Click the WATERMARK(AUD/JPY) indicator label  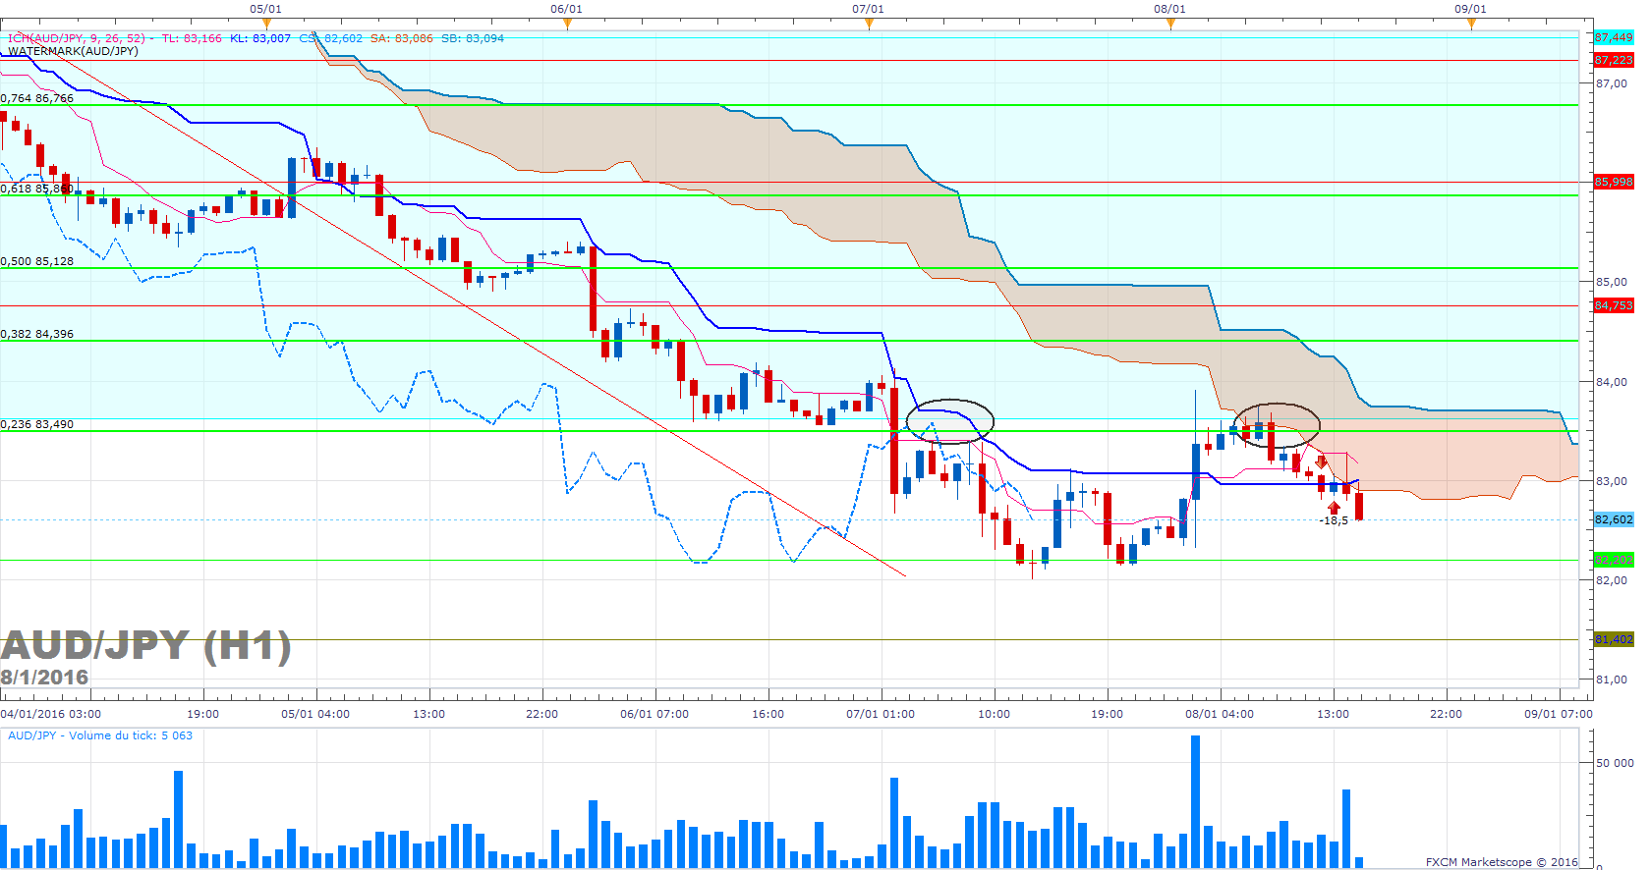pyautogui.click(x=74, y=51)
